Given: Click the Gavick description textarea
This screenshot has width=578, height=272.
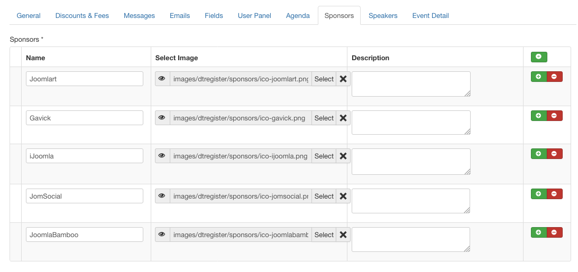Looking at the screenshot, I should (411, 123).
